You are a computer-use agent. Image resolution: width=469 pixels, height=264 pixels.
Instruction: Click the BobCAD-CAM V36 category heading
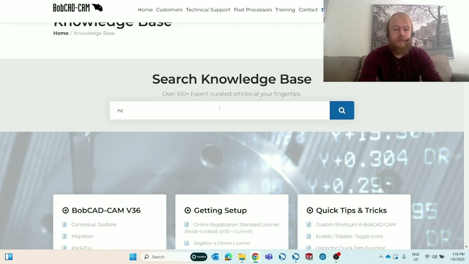click(106, 210)
